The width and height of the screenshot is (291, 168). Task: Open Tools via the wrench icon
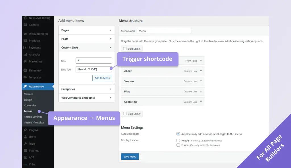click(26, 144)
